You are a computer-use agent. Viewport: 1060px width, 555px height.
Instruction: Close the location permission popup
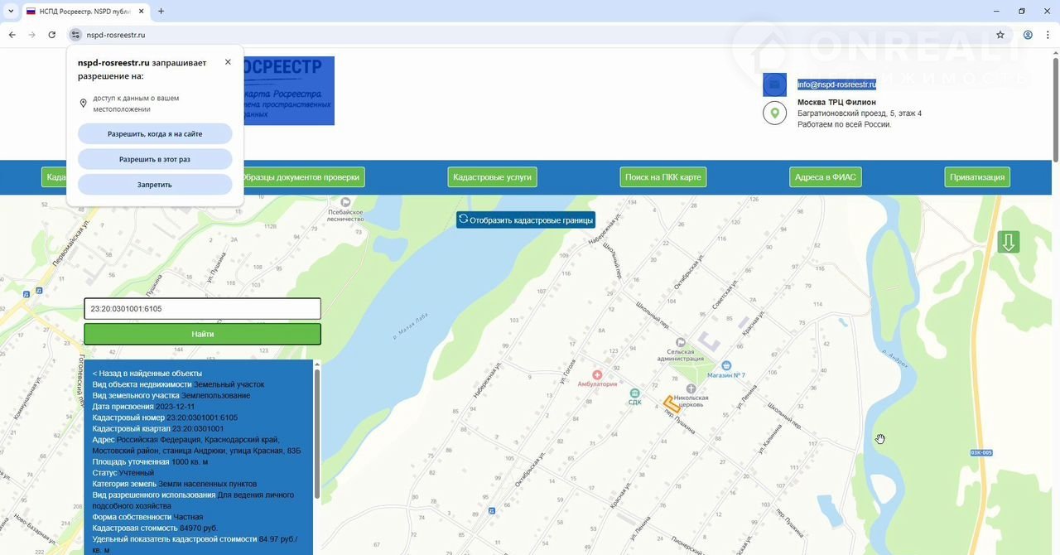(x=228, y=62)
